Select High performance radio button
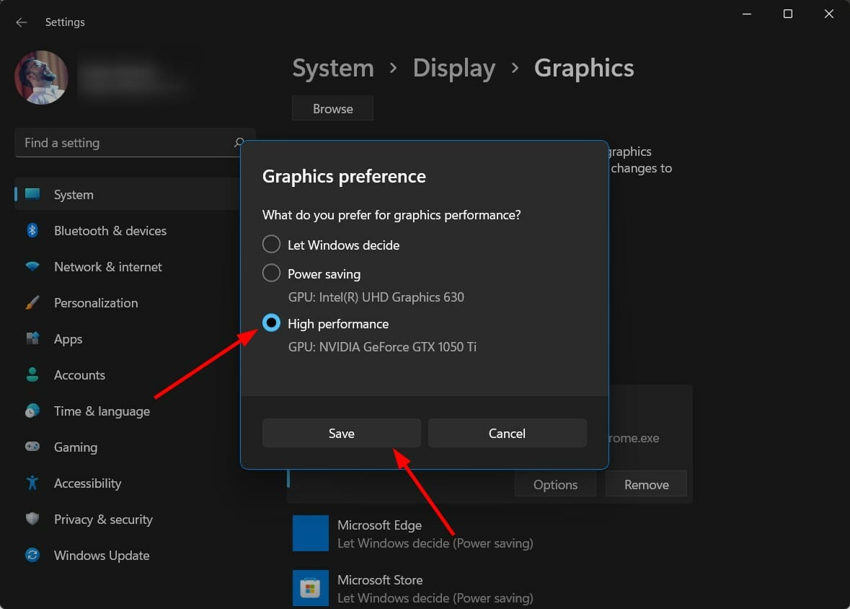850x609 pixels. pos(271,323)
